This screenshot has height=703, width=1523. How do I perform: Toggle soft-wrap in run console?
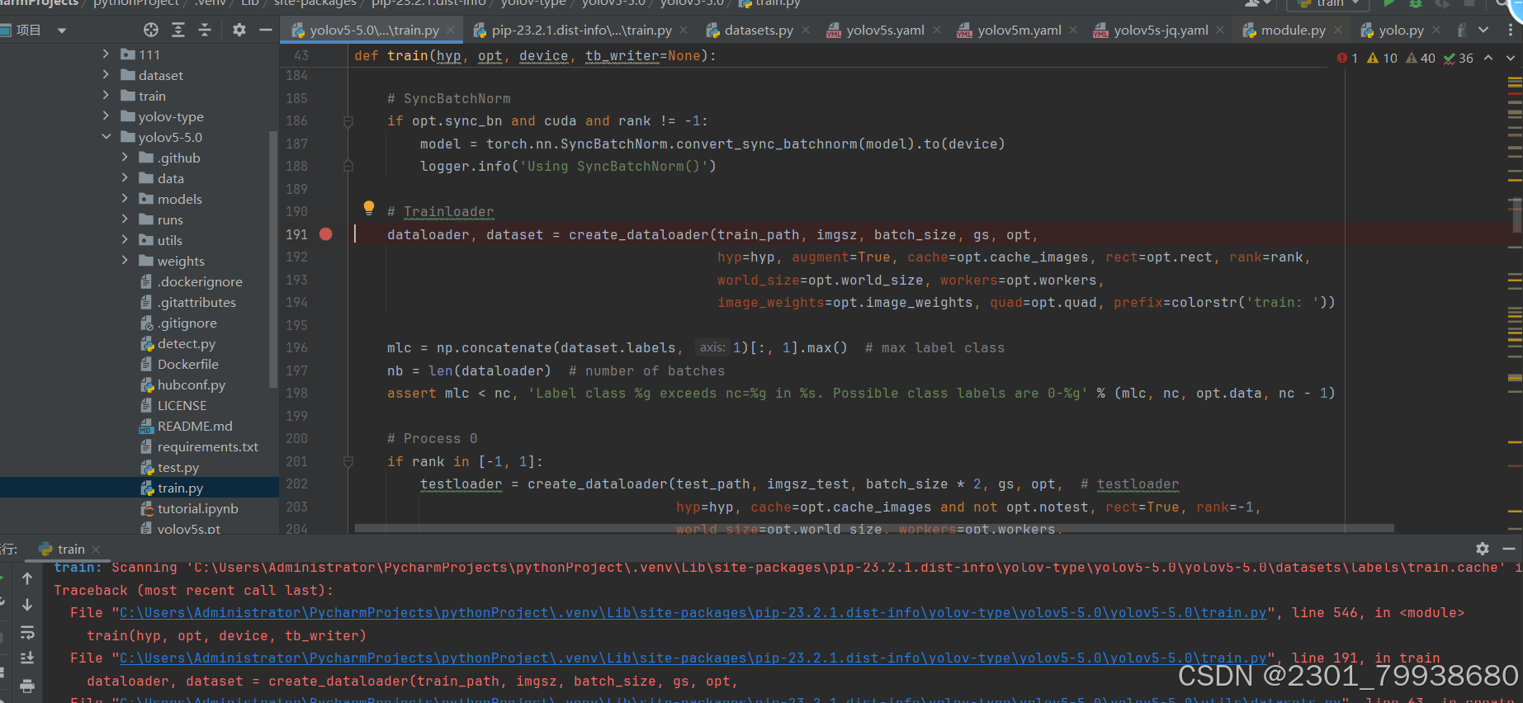[x=27, y=632]
